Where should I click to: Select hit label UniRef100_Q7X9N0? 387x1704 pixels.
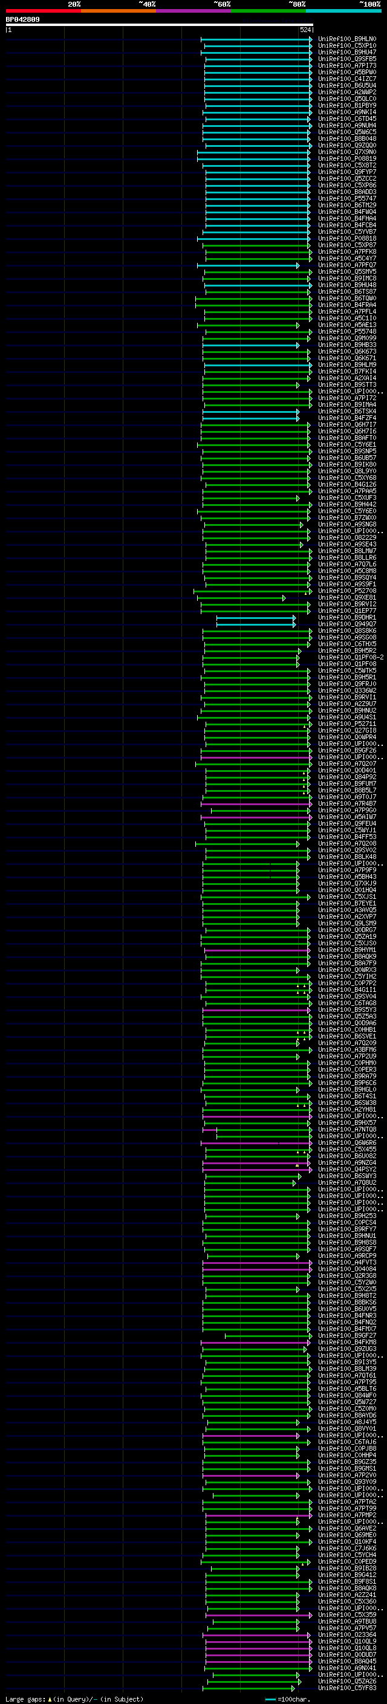[x=347, y=152]
